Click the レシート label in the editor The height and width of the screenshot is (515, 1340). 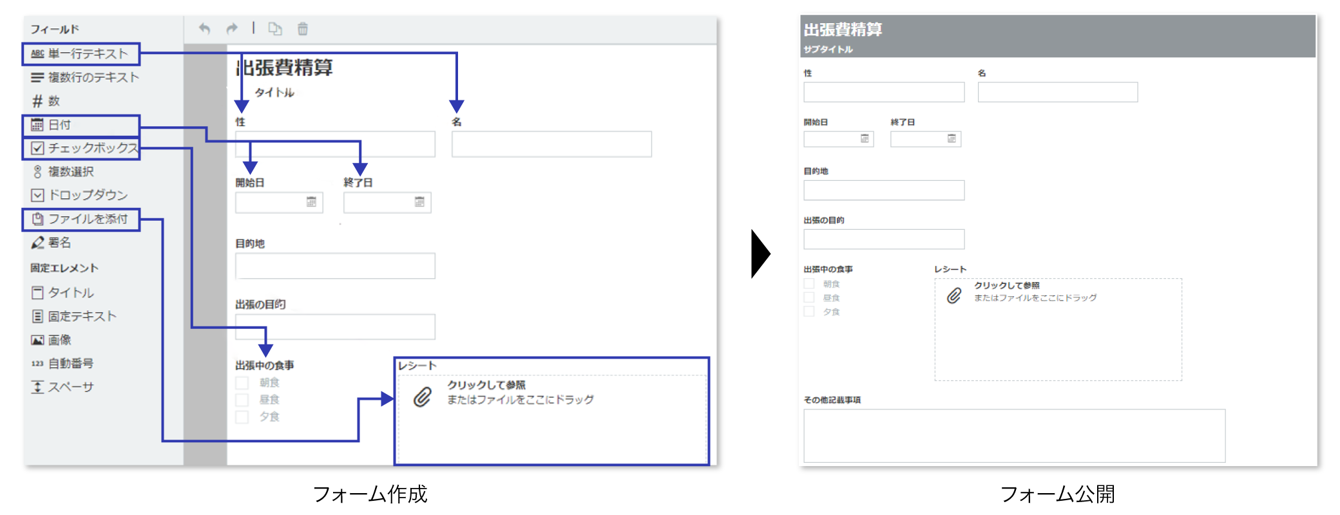pos(417,366)
